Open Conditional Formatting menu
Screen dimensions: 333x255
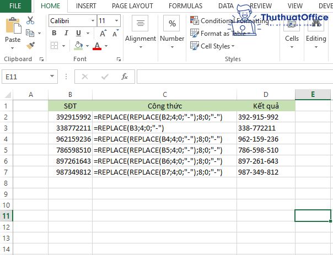point(232,21)
